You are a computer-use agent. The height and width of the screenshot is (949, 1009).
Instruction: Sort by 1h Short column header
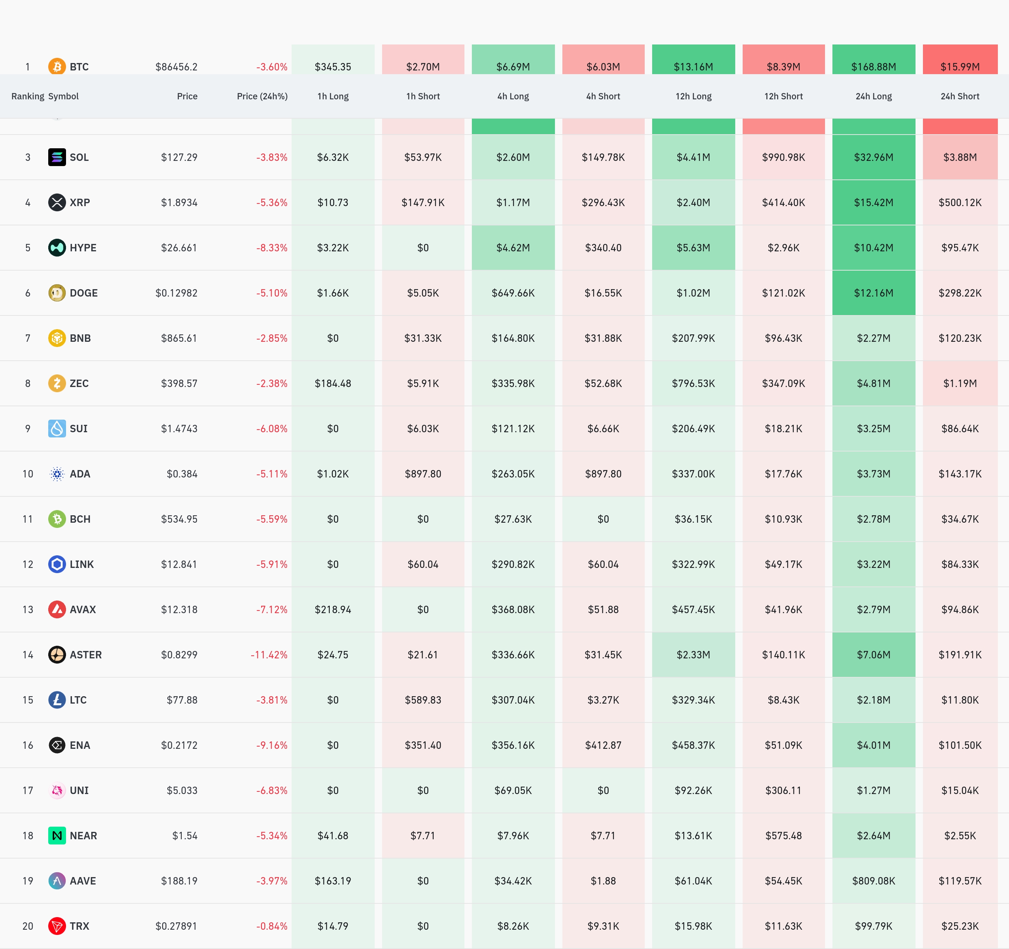tap(422, 96)
